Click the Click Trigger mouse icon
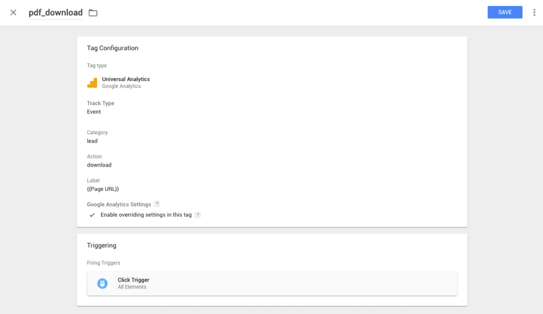Screen dimensions: 543x314 tap(102, 283)
